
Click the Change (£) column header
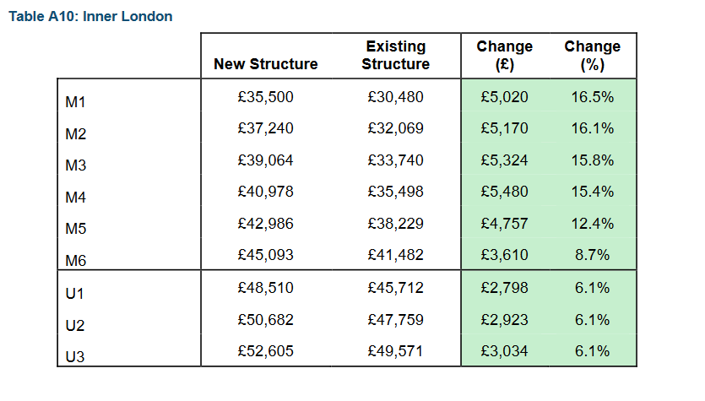(504, 55)
